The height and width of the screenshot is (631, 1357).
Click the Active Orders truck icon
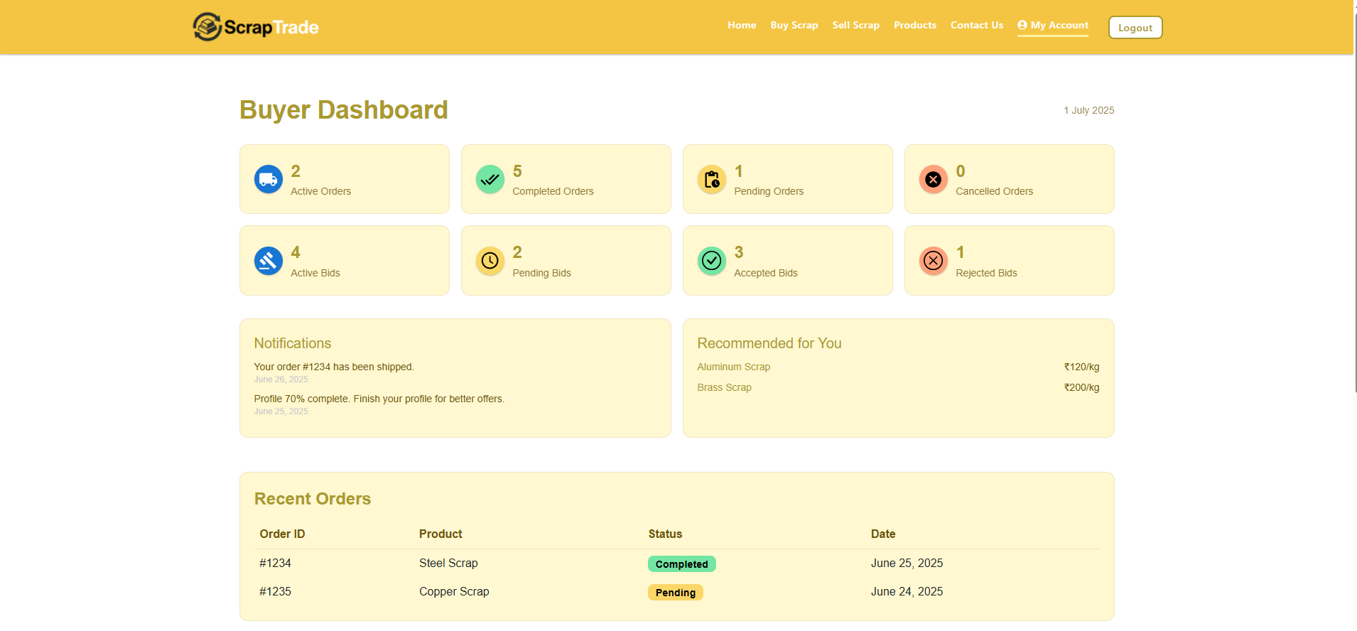click(269, 180)
